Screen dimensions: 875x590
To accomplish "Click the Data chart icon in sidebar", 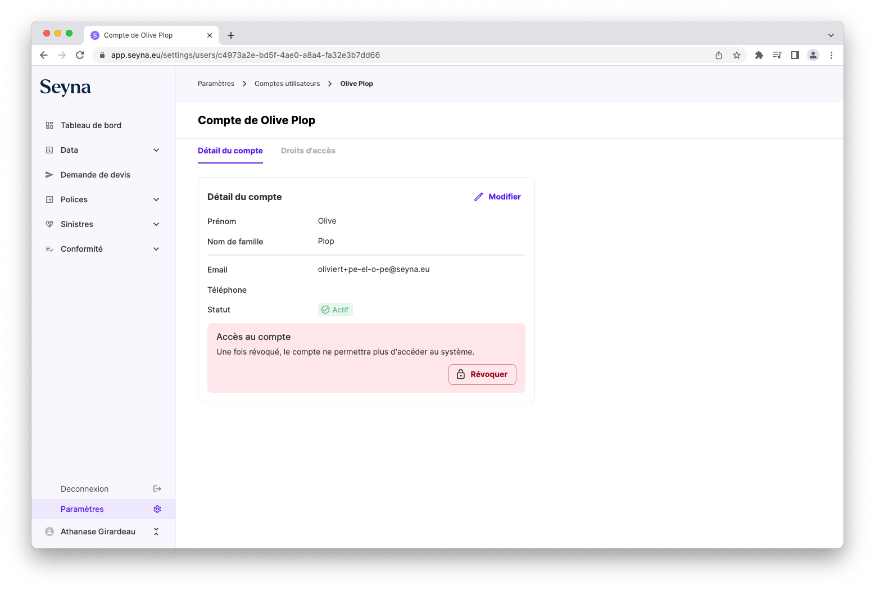I will pyautogui.click(x=49, y=150).
